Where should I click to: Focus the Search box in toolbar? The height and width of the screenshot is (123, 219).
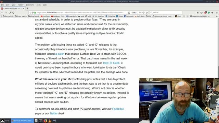[x=166, y=13]
